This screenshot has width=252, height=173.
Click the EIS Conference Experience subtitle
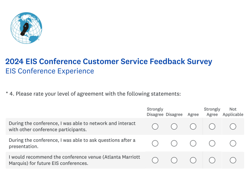(x=49, y=71)
